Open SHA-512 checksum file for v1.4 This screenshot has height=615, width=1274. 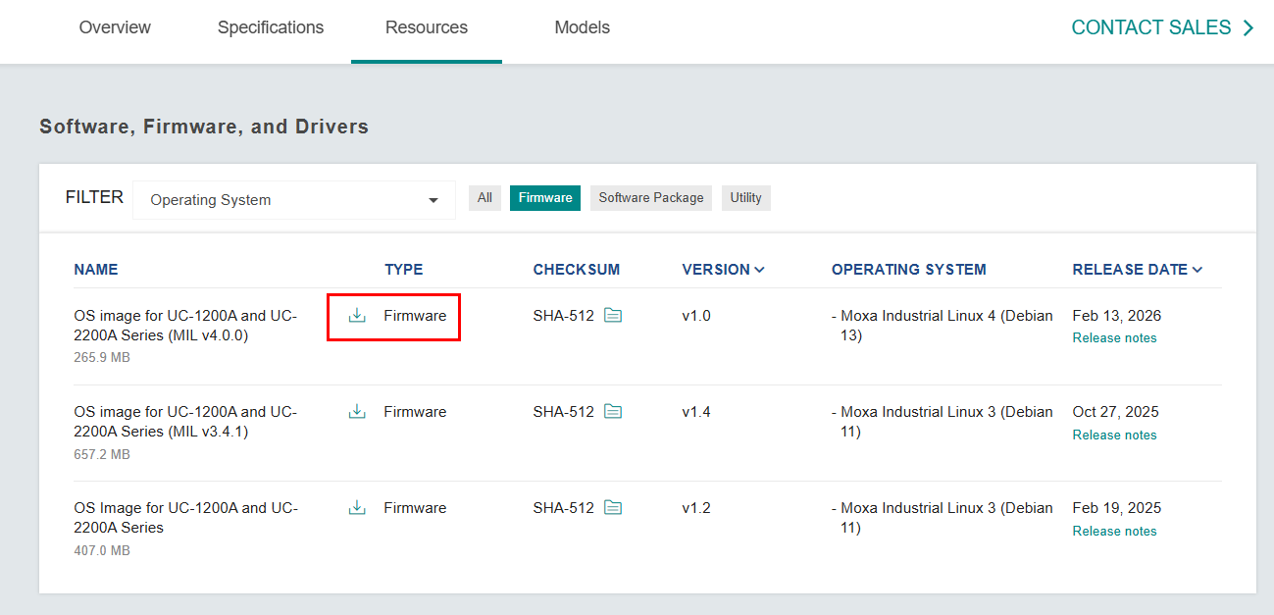tap(613, 412)
